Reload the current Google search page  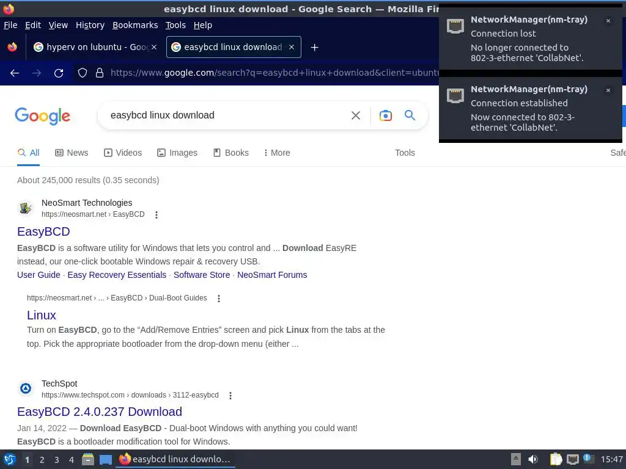[59, 73]
